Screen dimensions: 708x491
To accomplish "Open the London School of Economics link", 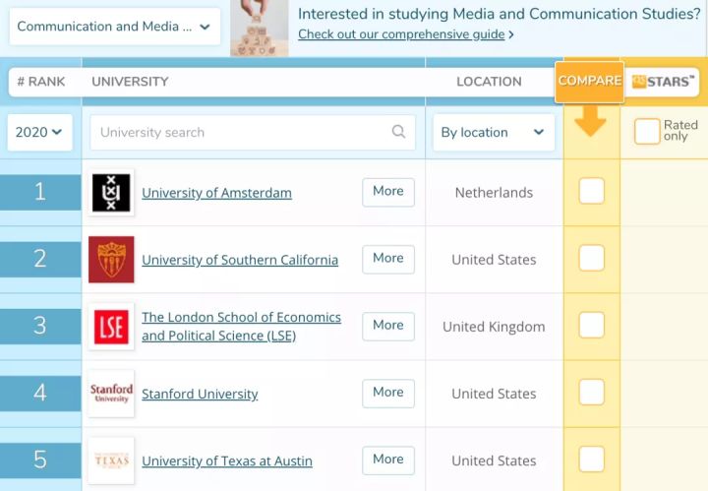I will (x=241, y=327).
